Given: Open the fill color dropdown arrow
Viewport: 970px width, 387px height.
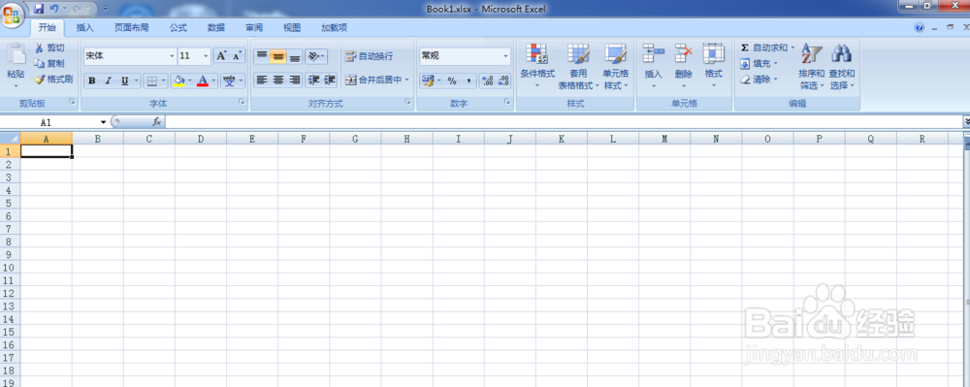Looking at the screenshot, I should [190, 81].
